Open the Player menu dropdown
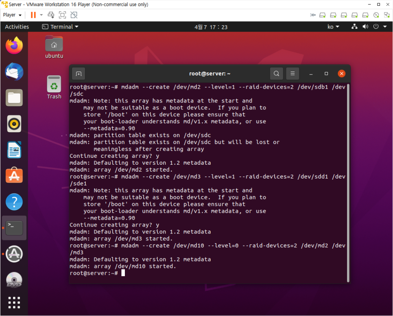 pos(12,15)
